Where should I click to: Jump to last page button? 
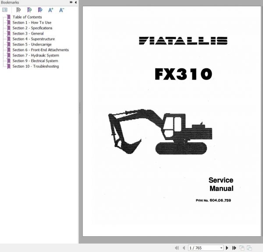(x=234, y=248)
